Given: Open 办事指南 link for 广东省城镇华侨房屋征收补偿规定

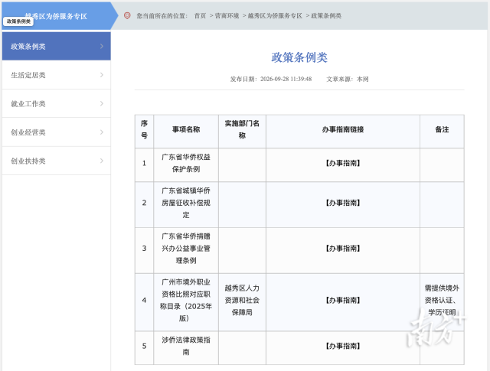Looking at the screenshot, I should pyautogui.click(x=343, y=203).
